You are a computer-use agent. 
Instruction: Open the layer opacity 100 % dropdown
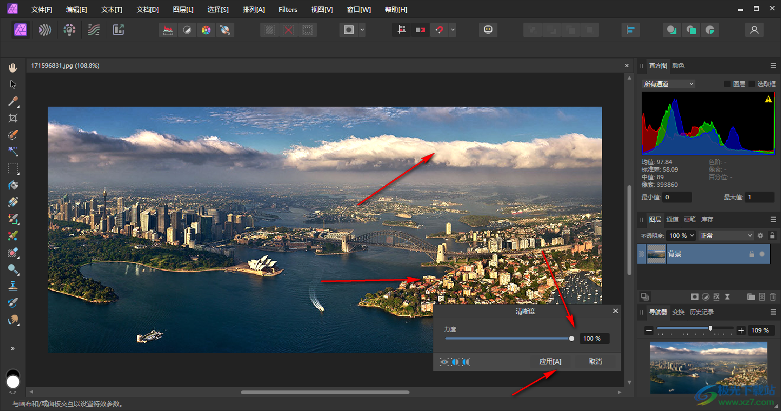[x=681, y=236]
